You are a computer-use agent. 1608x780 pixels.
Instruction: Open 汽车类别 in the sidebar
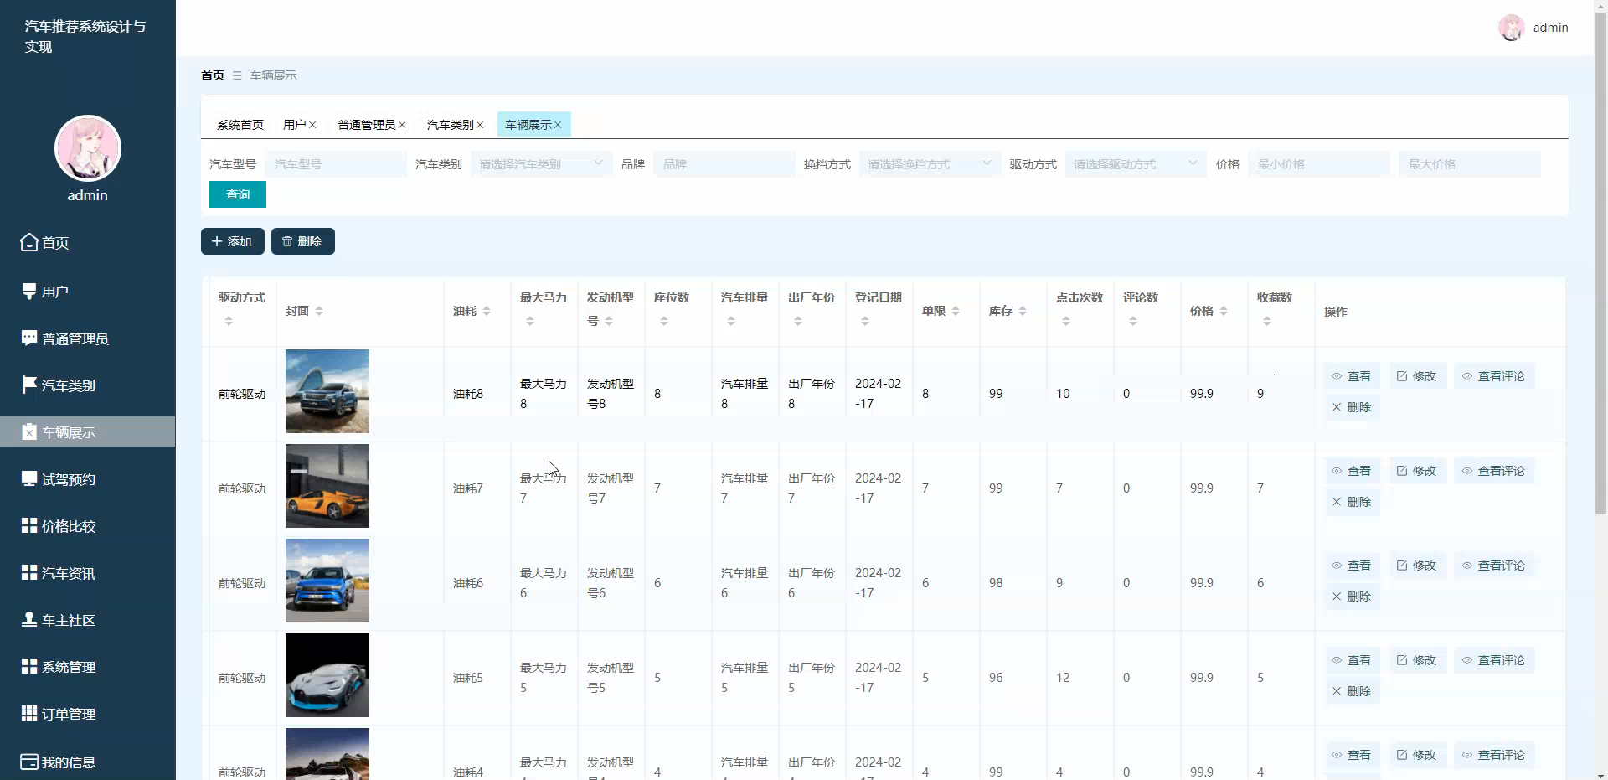[87, 385]
